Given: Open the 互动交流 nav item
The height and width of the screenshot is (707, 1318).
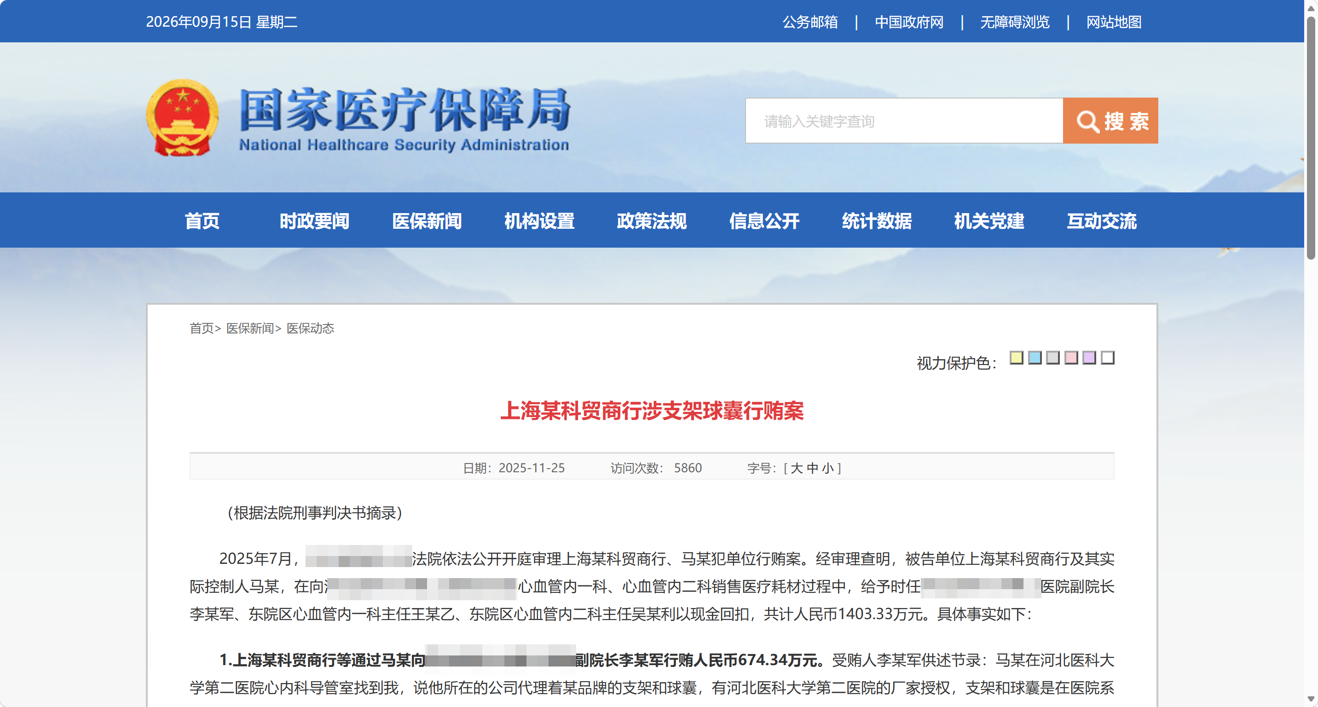Looking at the screenshot, I should pyautogui.click(x=1102, y=220).
